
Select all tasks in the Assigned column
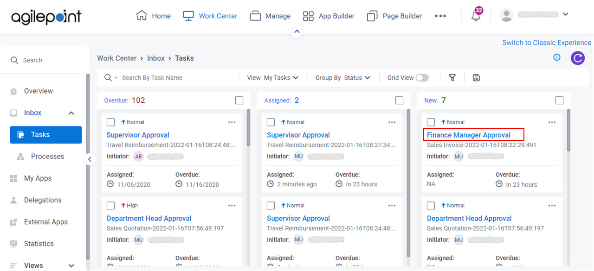point(399,101)
